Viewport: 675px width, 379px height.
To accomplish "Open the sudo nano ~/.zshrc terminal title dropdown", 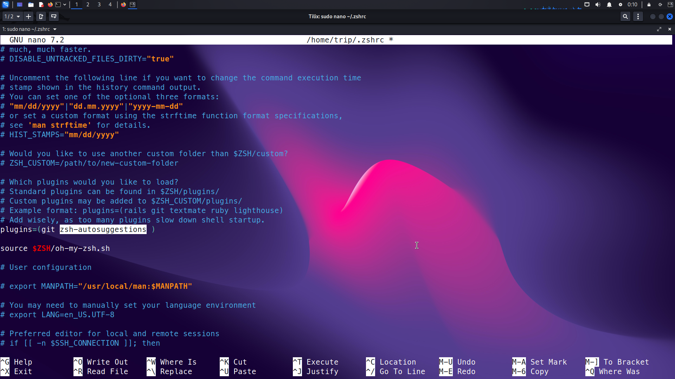I will tap(55, 29).
